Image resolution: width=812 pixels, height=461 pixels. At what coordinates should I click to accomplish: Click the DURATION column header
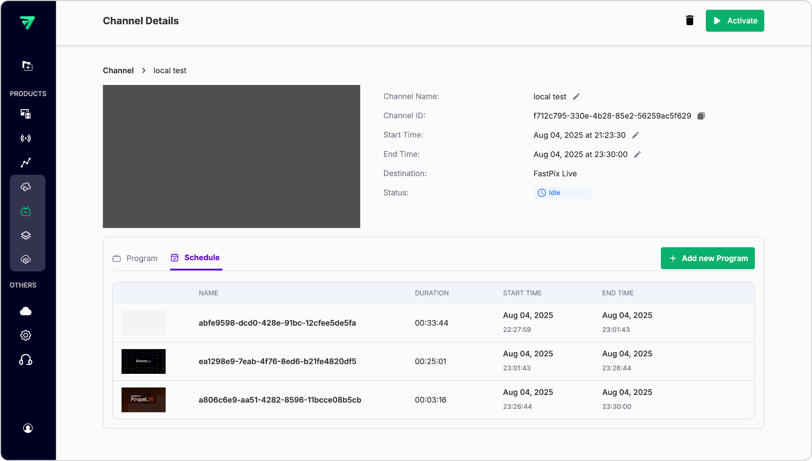(x=432, y=293)
